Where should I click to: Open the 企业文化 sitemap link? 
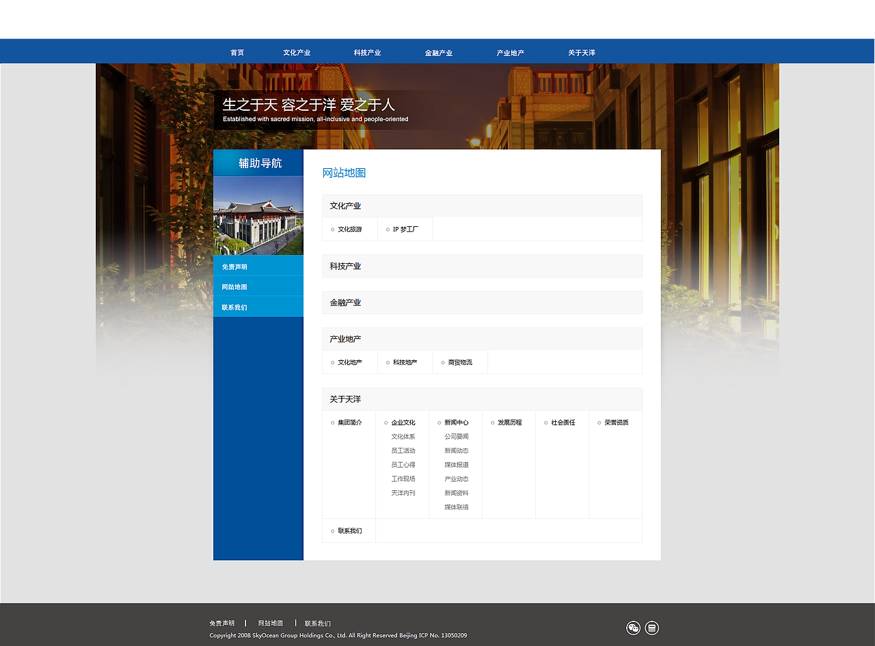(403, 422)
